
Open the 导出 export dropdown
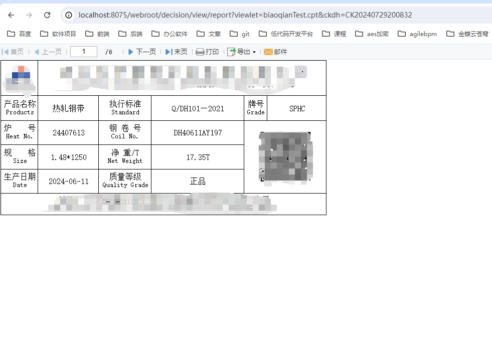coord(242,52)
